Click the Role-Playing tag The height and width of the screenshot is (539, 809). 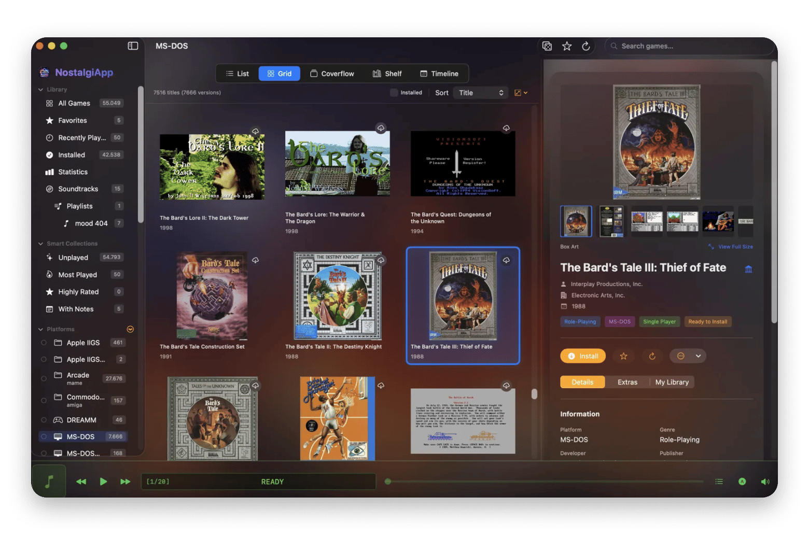[580, 322]
